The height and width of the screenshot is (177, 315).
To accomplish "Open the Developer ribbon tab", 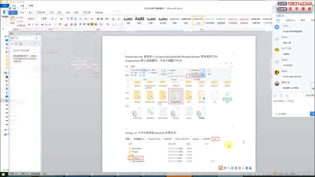I will pos(87,13).
